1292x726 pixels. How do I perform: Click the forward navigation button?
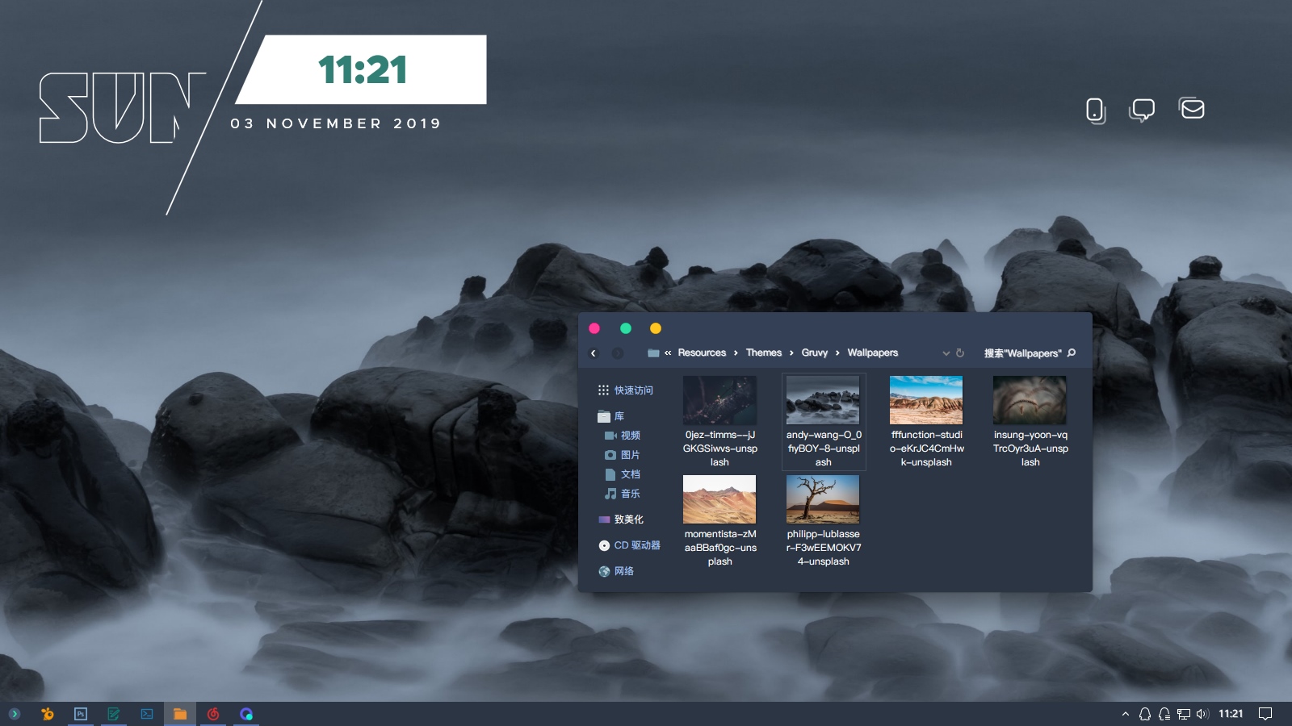click(x=618, y=353)
